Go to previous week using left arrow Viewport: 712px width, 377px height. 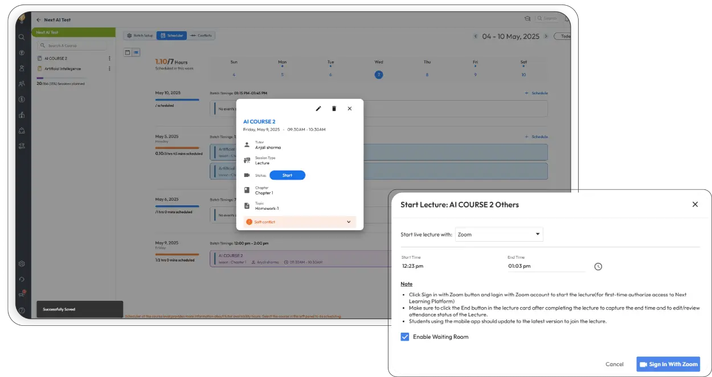pyautogui.click(x=476, y=36)
